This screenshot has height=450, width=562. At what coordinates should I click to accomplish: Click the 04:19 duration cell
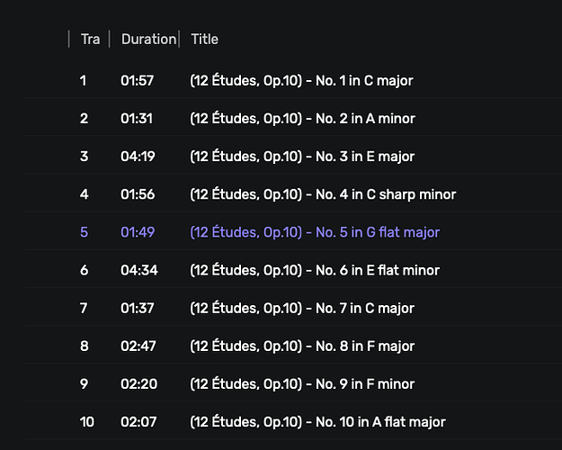pyautogui.click(x=138, y=157)
